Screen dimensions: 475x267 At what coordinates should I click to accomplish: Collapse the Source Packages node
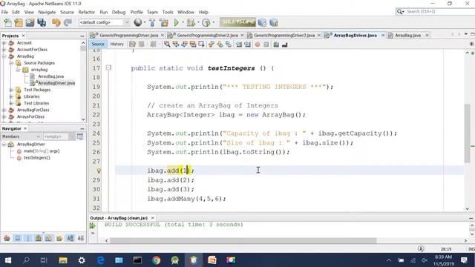11,63
